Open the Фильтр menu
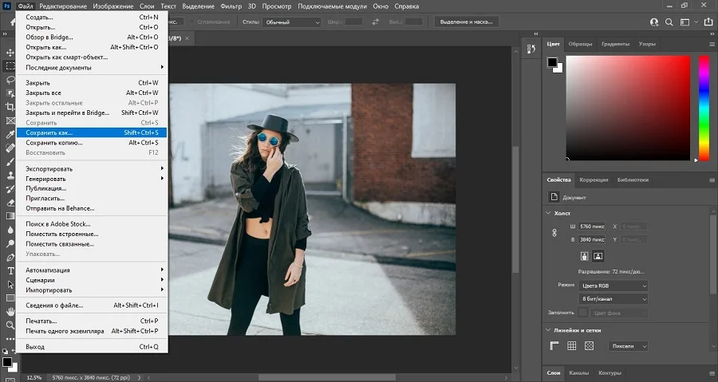 pyautogui.click(x=231, y=6)
